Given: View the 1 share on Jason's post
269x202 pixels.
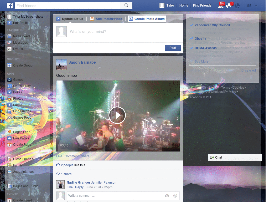Looking at the screenshot, I should 66,174.
